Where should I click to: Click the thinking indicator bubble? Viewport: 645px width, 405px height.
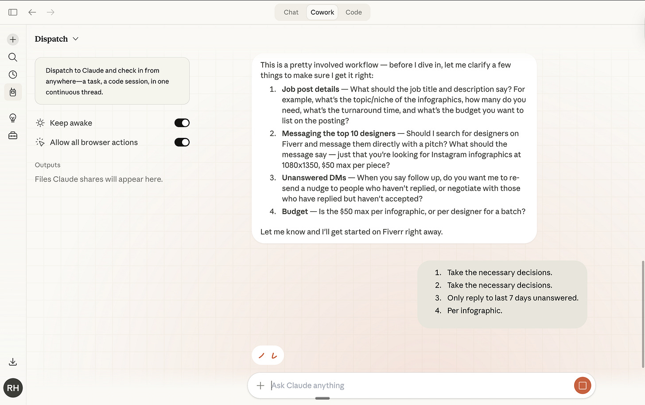pos(268,355)
